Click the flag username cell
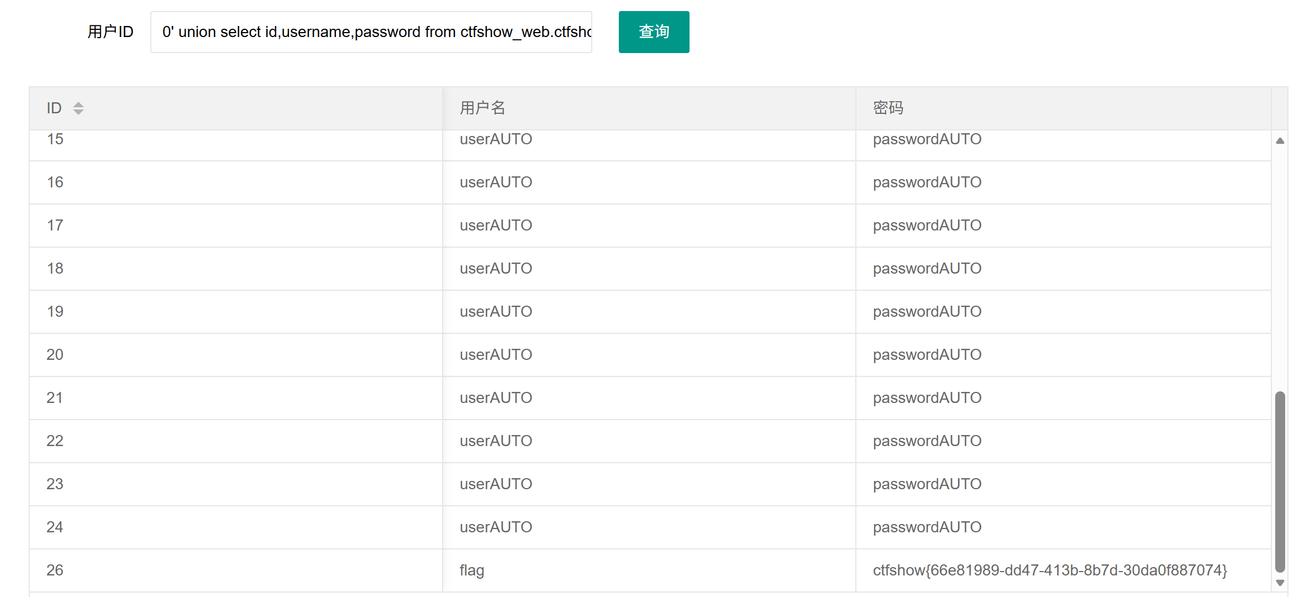The width and height of the screenshot is (1315, 597). [x=472, y=570]
